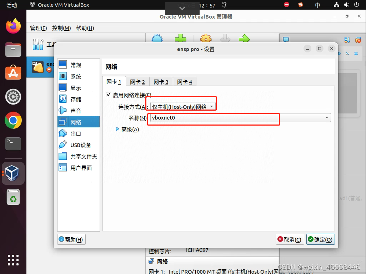
Task: Open the 中 input method indicator
Action: [x=317, y=5]
